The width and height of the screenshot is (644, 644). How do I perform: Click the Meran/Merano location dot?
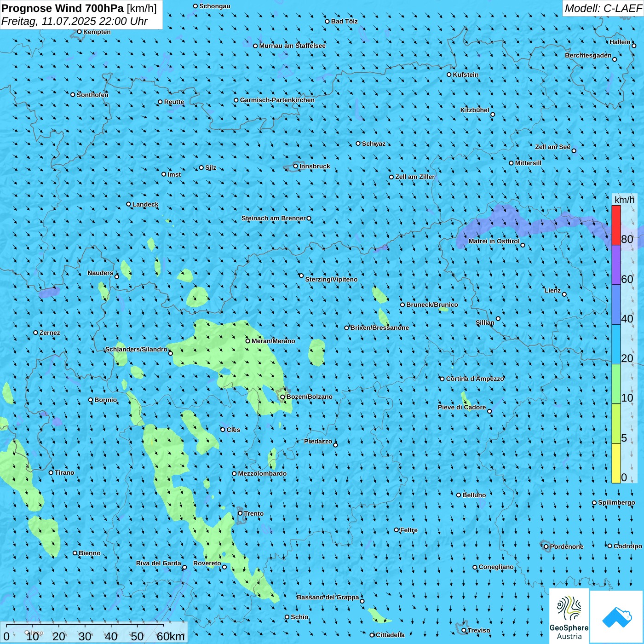248,341
